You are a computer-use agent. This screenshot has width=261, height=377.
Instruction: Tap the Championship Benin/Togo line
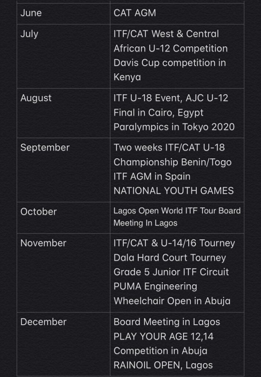pyautogui.click(x=172, y=162)
